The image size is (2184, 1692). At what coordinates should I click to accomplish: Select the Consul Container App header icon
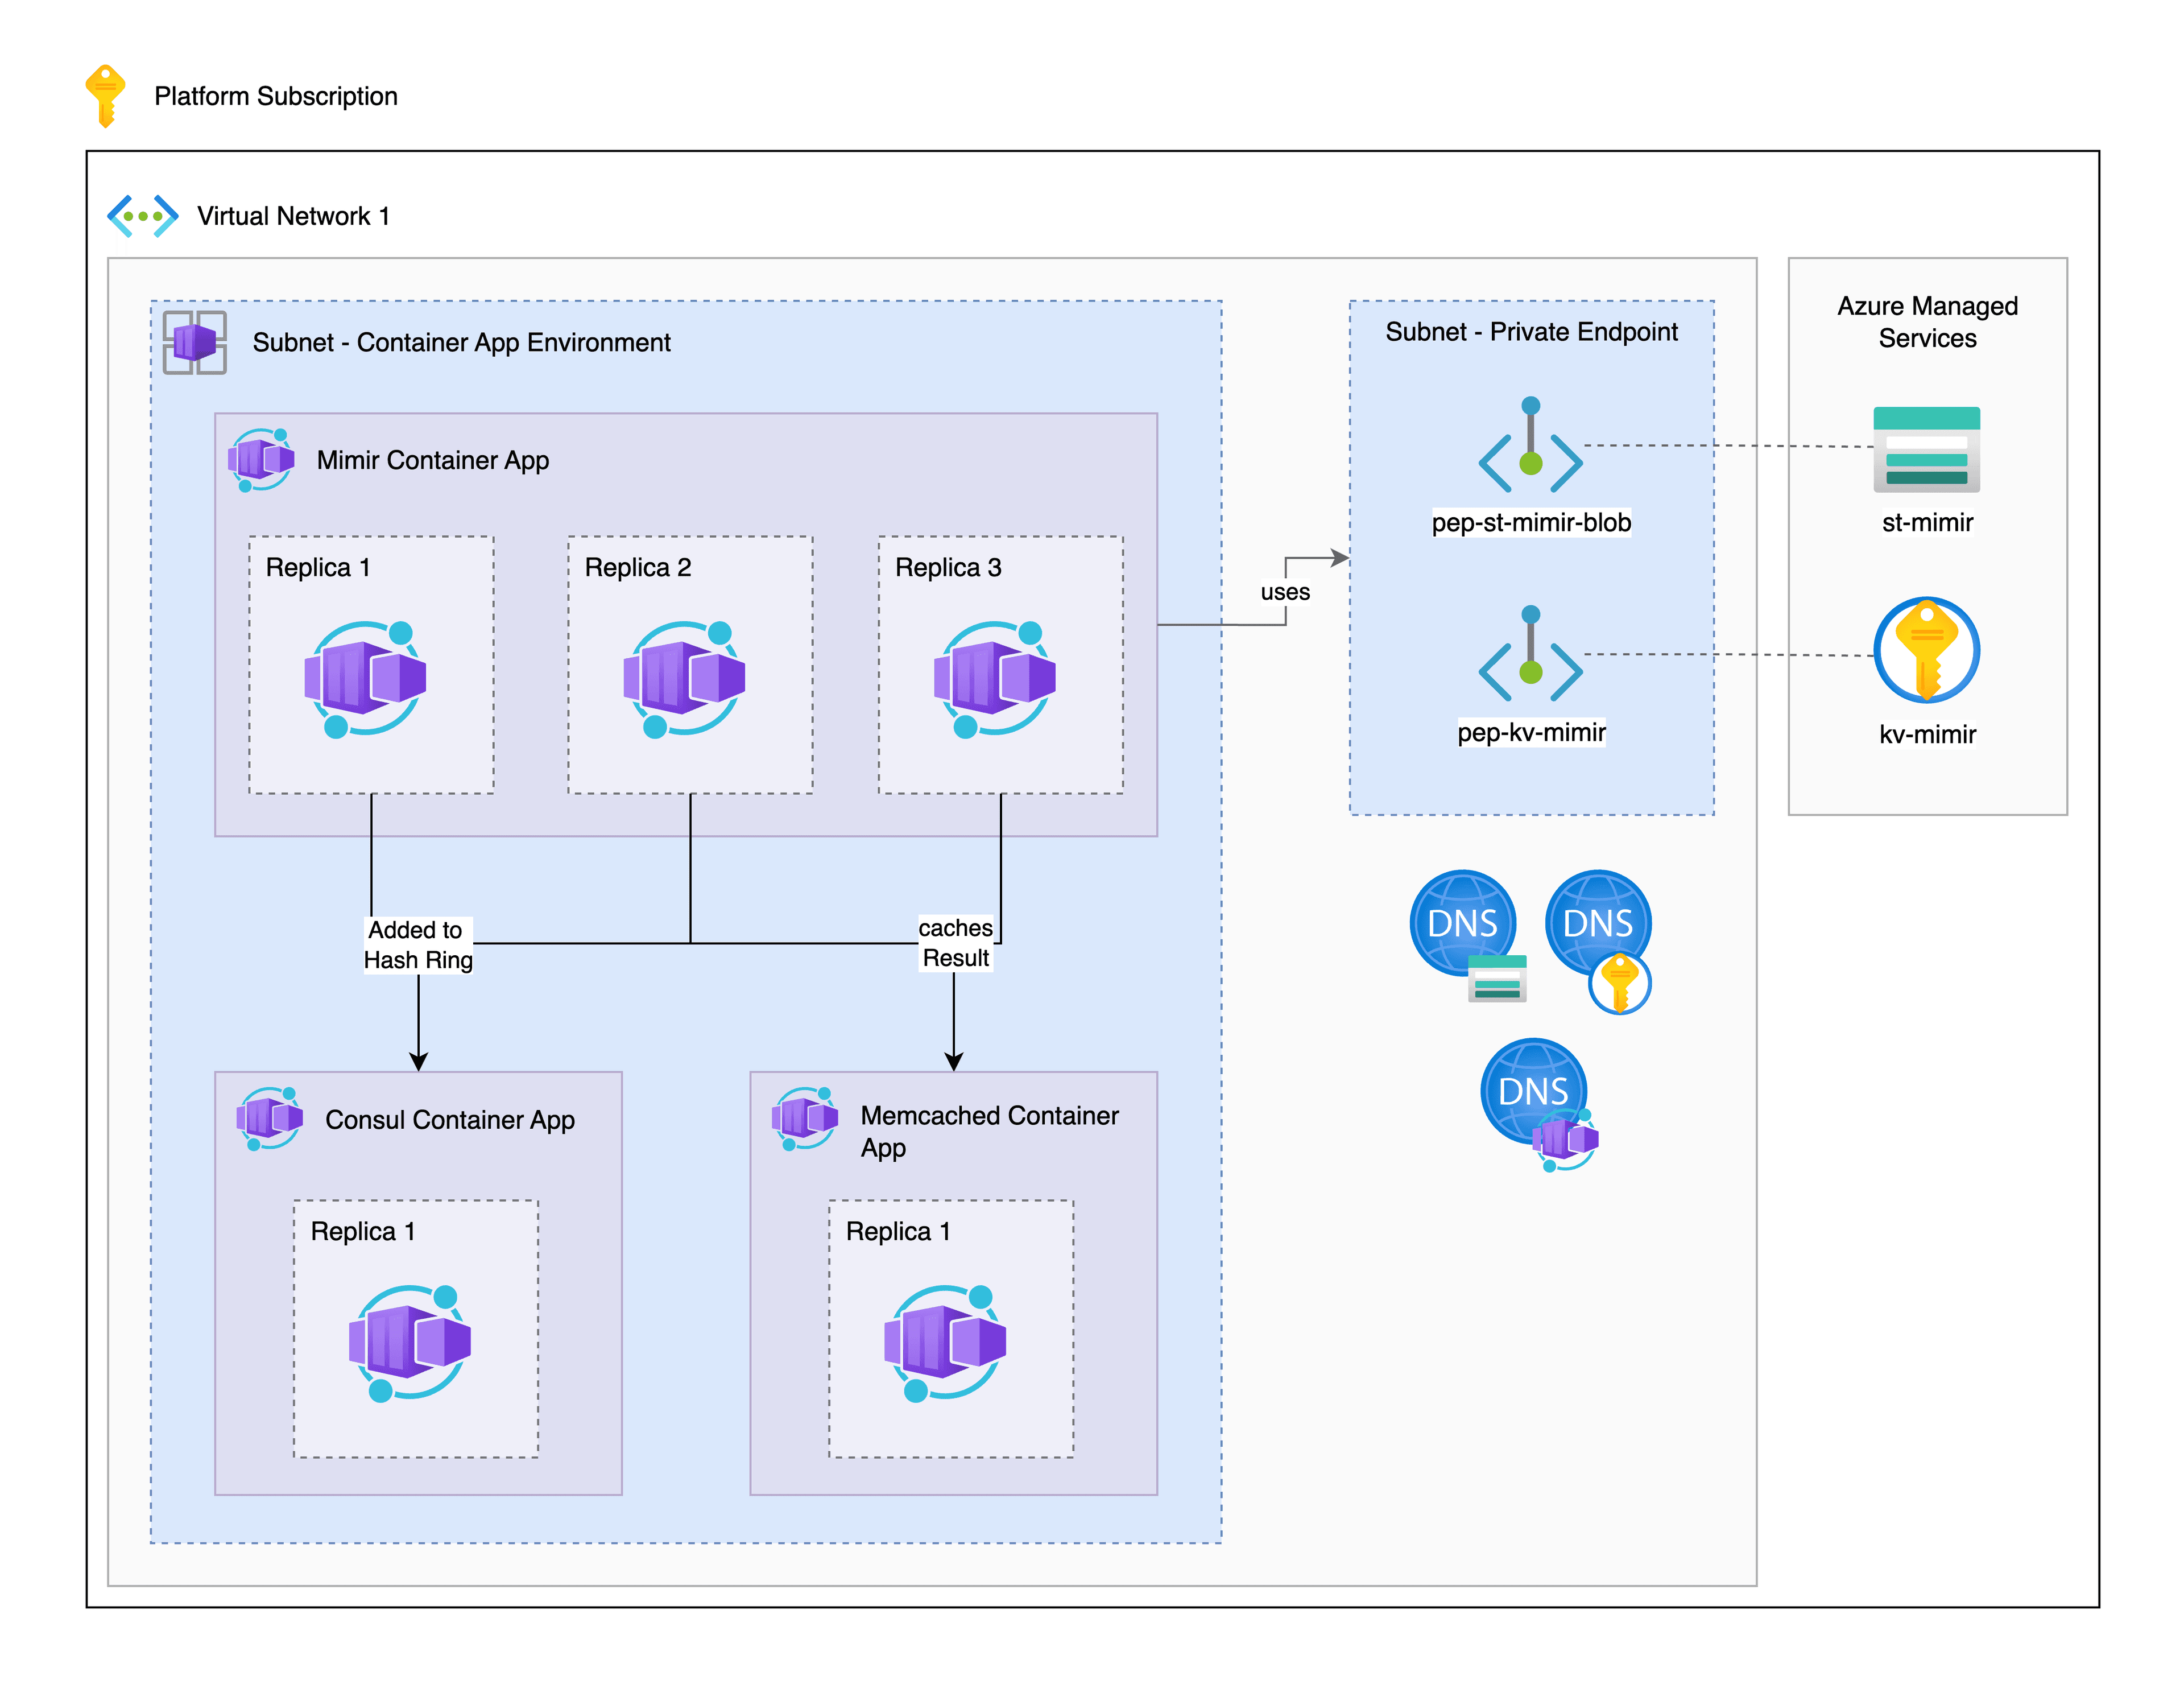[x=270, y=1119]
